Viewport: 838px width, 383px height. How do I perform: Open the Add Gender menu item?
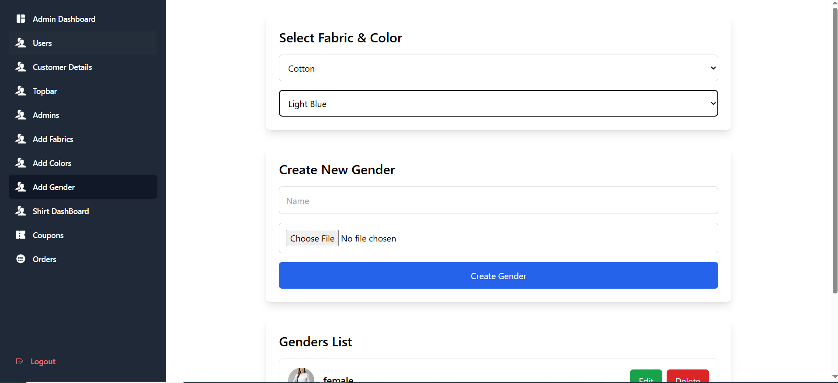53,187
